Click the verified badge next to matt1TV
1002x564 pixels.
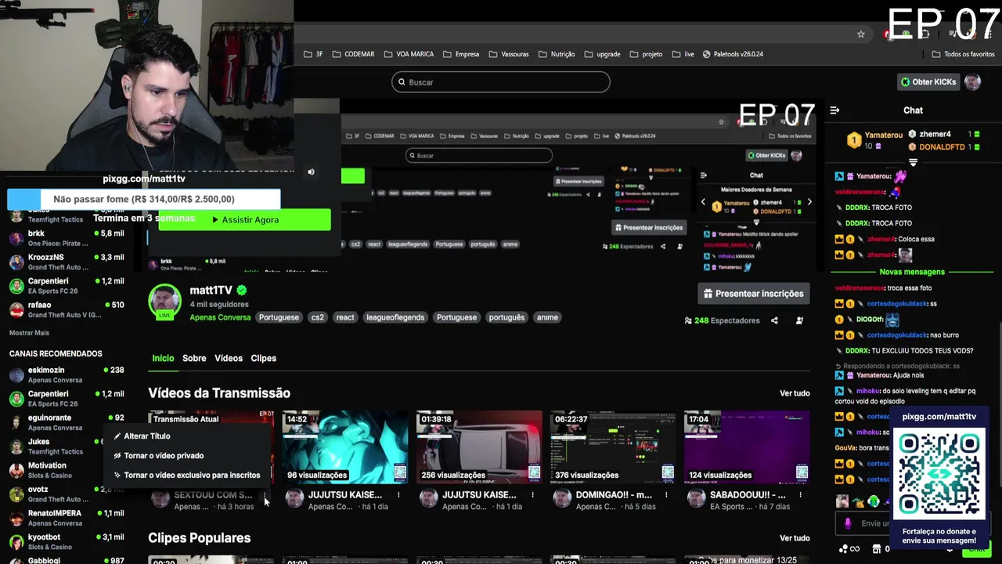pos(242,291)
